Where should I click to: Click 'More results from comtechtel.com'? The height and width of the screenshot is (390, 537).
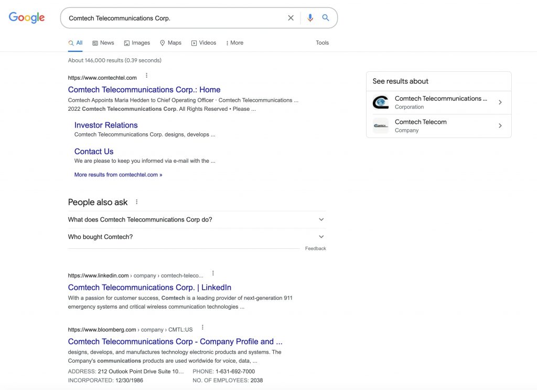[118, 175]
